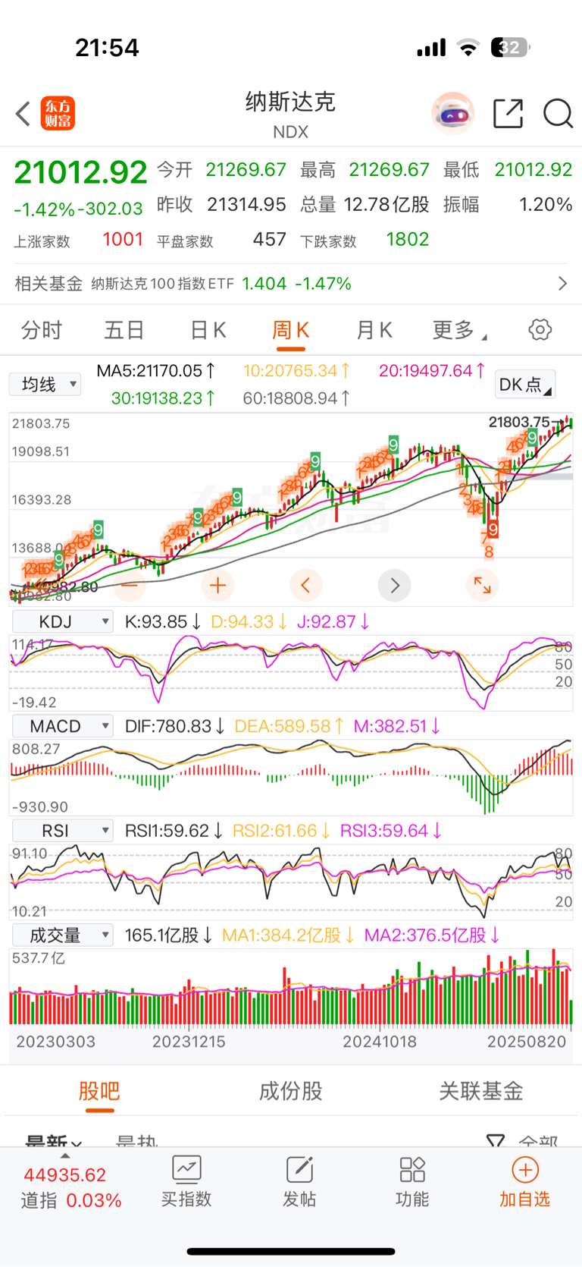Open the DK点 selector
The width and height of the screenshot is (582, 1267).
click(524, 385)
